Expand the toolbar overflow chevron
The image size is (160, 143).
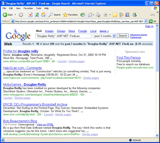(x=157, y=12)
